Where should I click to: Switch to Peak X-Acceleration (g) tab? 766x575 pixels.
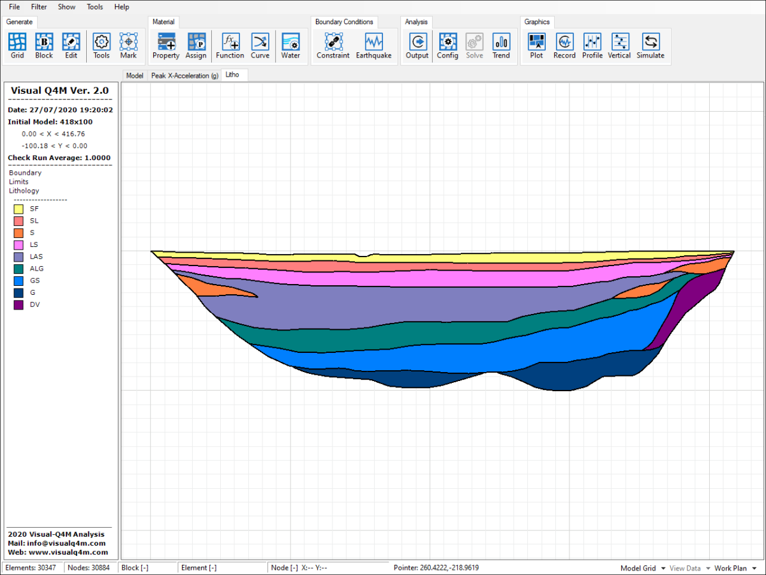[x=184, y=75]
